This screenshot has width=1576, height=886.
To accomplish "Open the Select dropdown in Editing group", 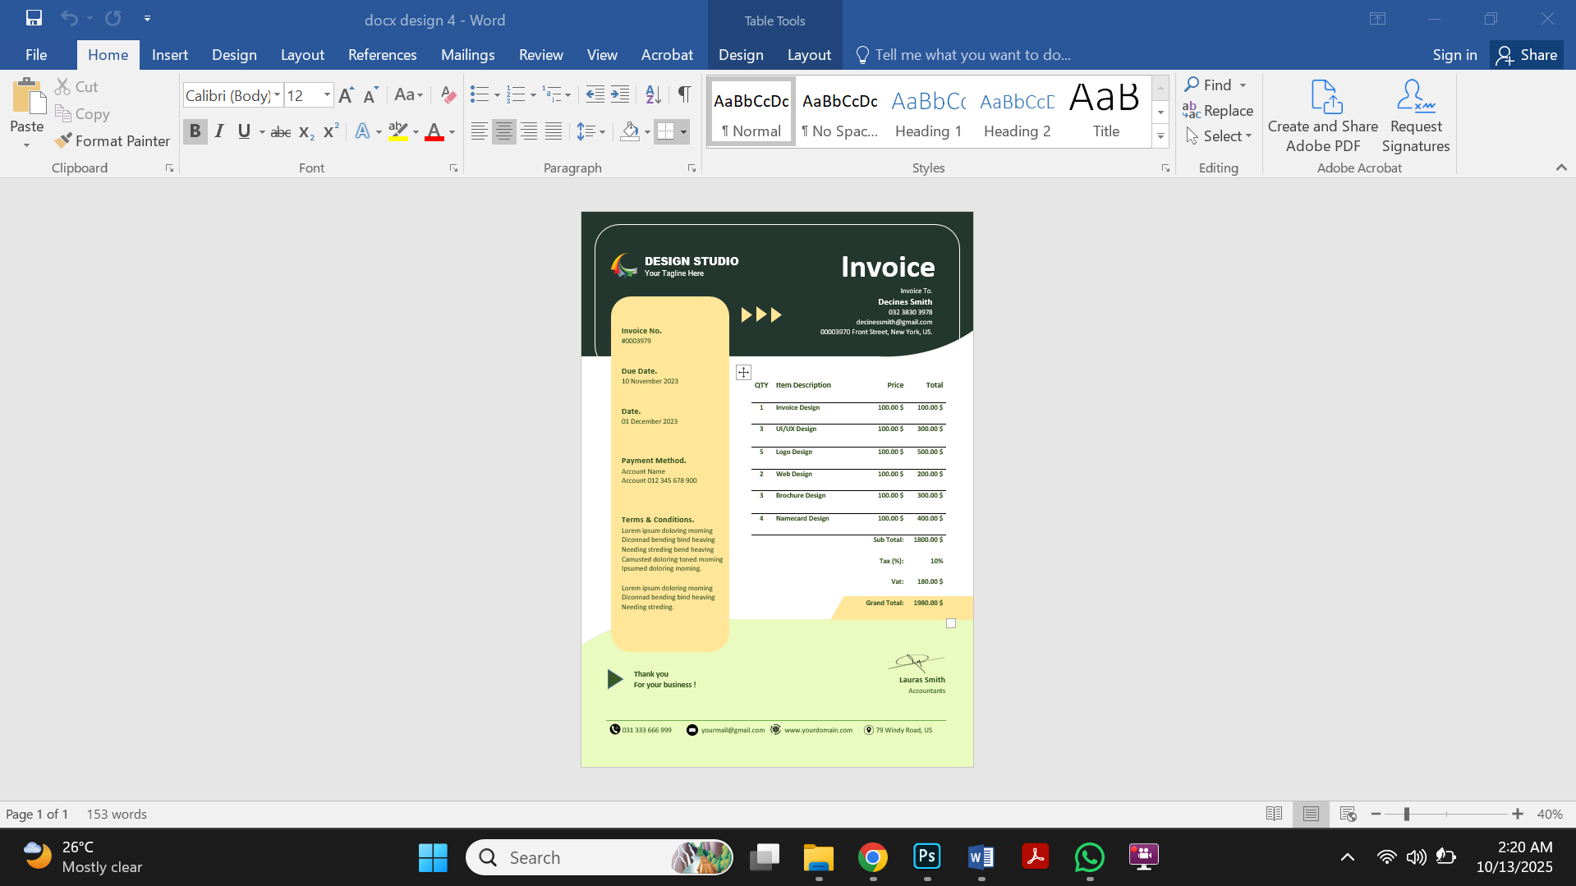I will [x=1220, y=136].
